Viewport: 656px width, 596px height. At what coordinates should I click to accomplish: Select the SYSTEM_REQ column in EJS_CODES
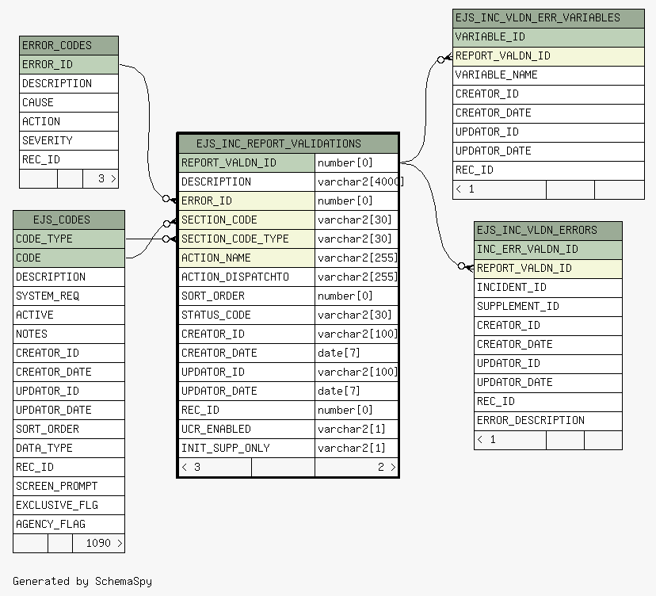tap(69, 296)
